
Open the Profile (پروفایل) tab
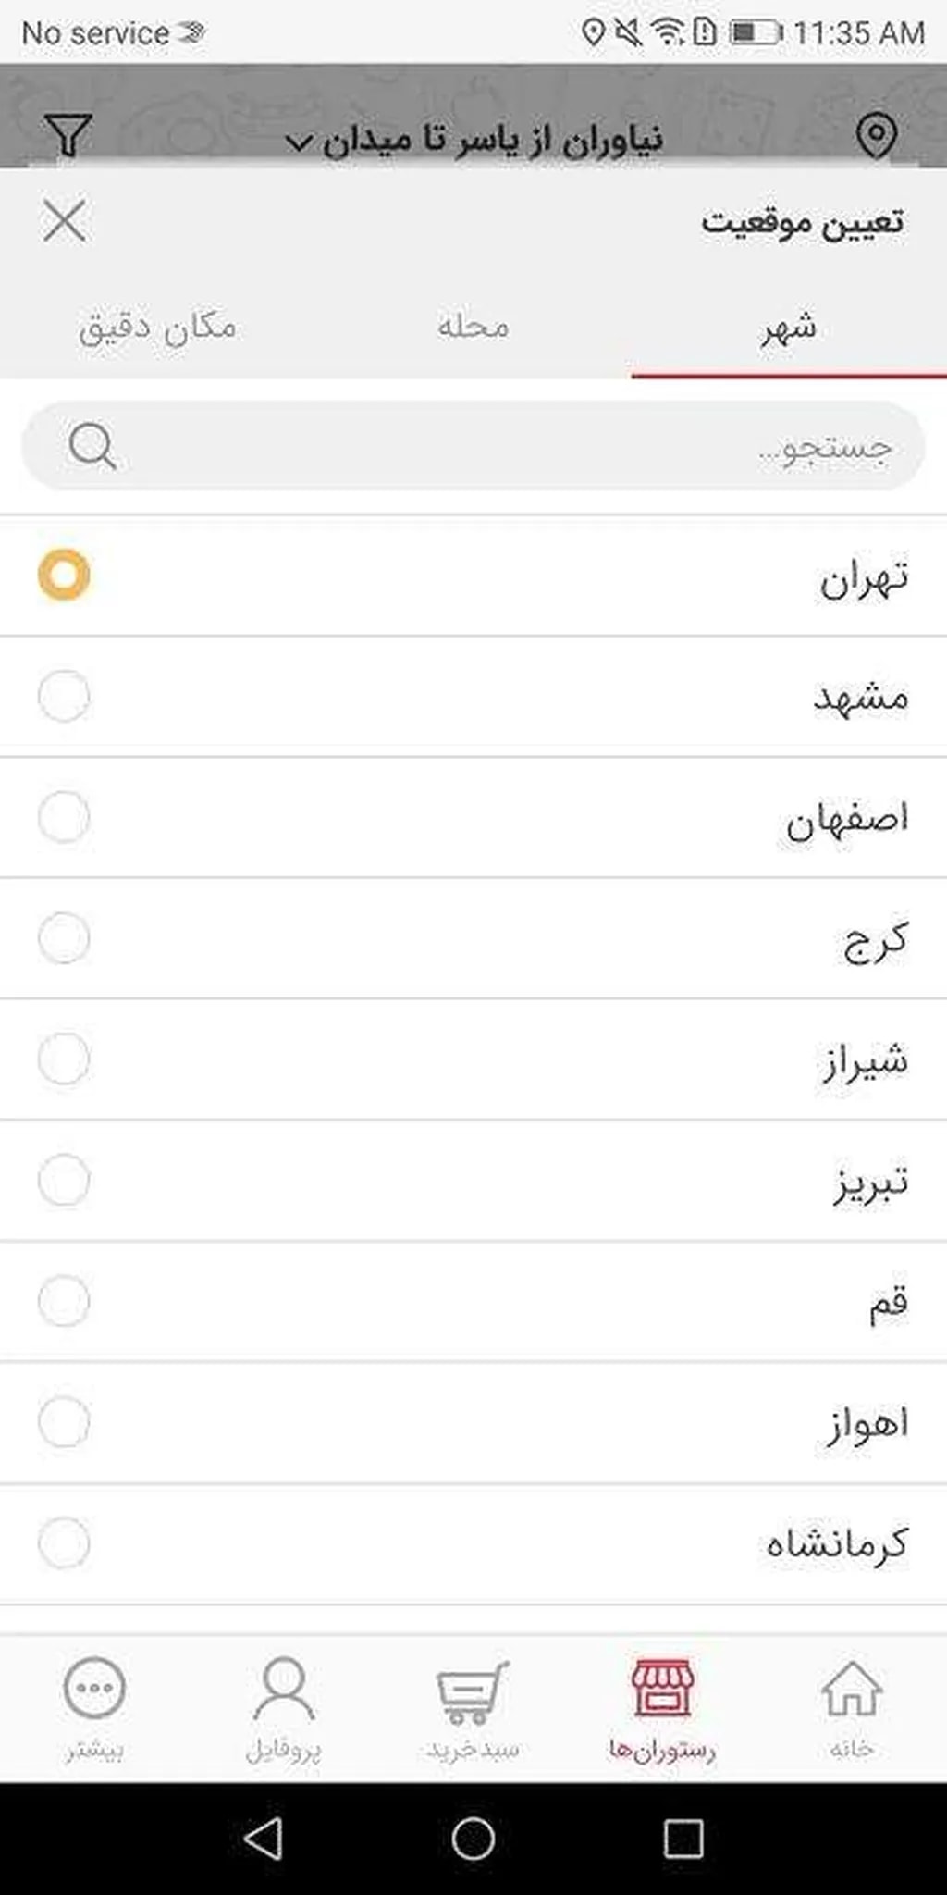click(x=283, y=1707)
